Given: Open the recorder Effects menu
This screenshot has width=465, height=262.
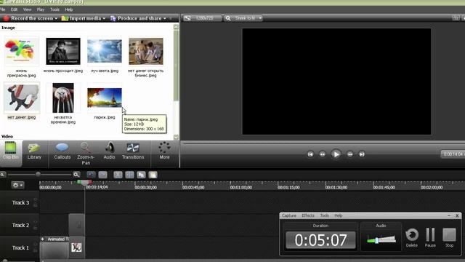Looking at the screenshot, I should tap(308, 215).
